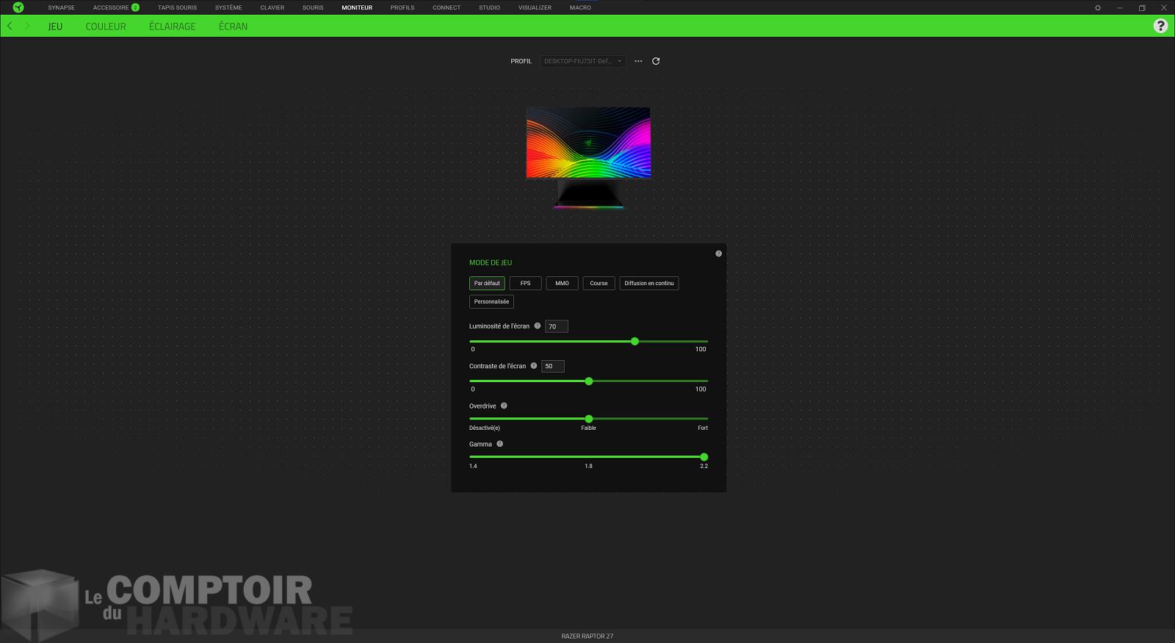Open the Connect tab
The height and width of the screenshot is (643, 1175).
click(x=446, y=7)
